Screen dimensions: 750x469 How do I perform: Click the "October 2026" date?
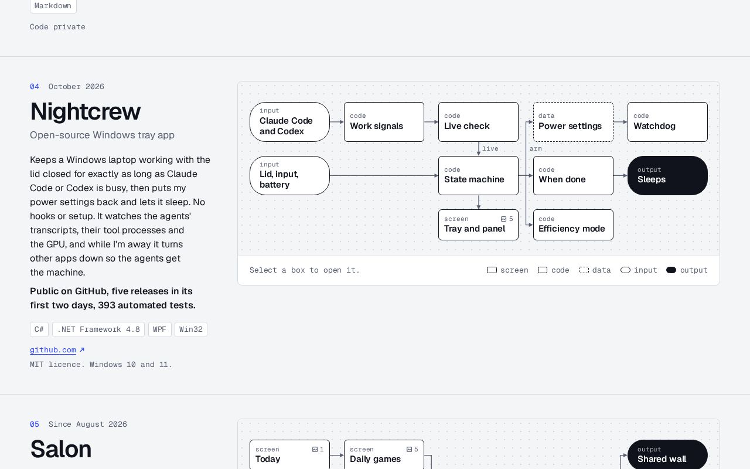(76, 87)
